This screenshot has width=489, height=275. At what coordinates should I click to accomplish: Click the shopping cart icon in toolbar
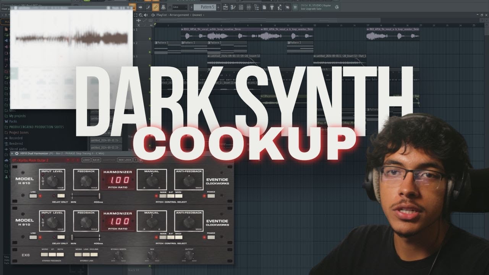point(295,7)
